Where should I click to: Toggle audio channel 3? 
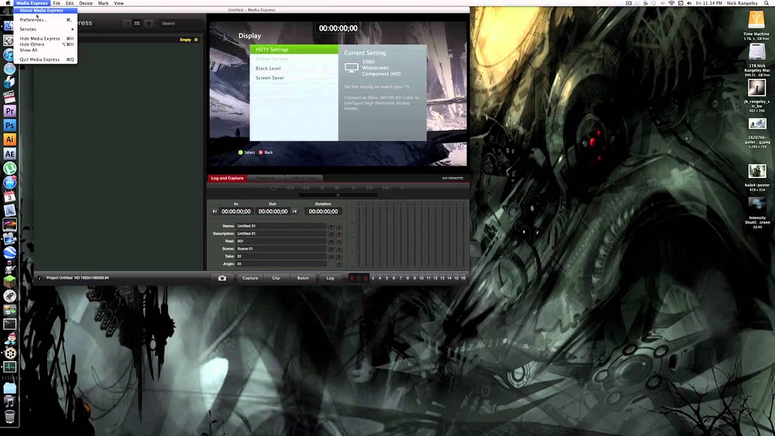373,278
